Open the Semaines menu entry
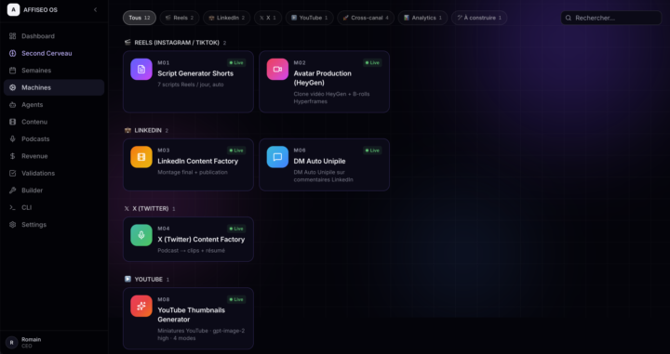670x354 pixels. click(54, 71)
